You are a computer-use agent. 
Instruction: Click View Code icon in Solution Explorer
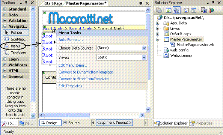[186, 10]
